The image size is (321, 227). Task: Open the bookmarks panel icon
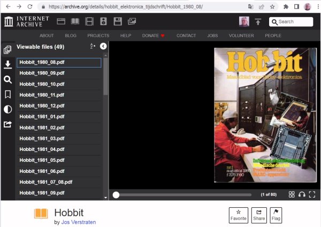tap(7, 94)
